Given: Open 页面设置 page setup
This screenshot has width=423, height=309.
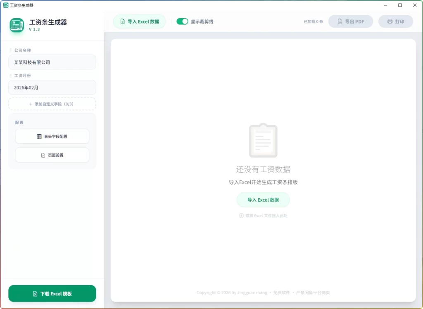Looking at the screenshot, I should tap(52, 155).
